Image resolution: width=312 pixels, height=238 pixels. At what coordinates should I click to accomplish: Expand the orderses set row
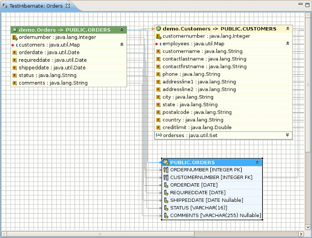(288, 135)
